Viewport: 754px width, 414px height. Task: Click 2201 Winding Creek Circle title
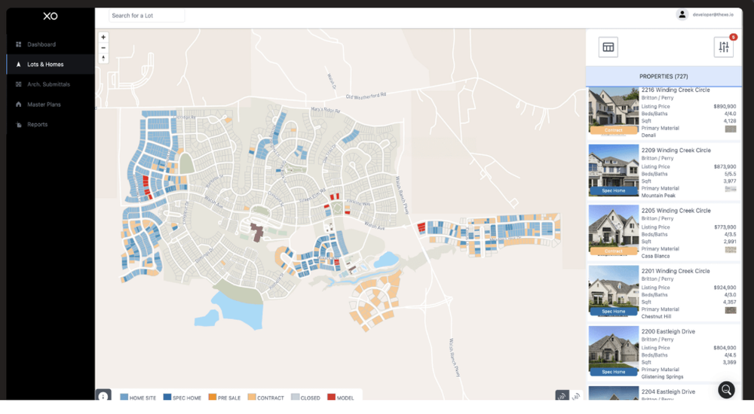tap(676, 271)
